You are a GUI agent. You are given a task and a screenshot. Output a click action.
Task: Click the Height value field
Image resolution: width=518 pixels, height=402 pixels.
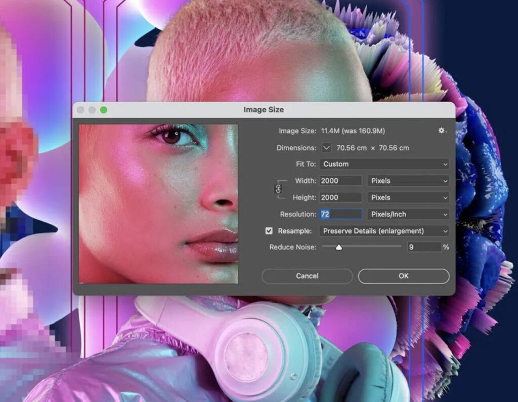340,197
